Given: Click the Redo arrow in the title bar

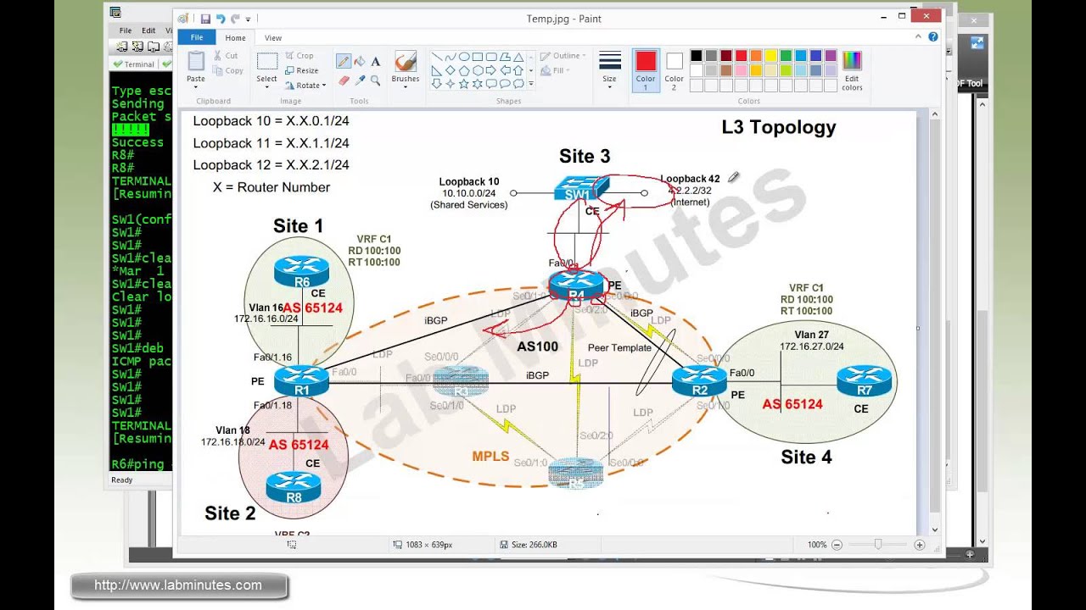Looking at the screenshot, I should tap(234, 18).
